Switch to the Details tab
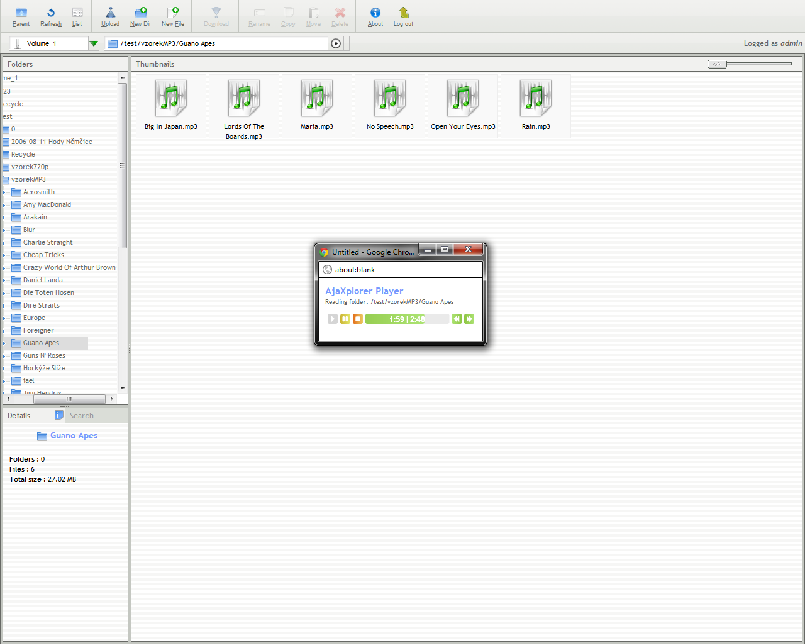 (x=19, y=416)
